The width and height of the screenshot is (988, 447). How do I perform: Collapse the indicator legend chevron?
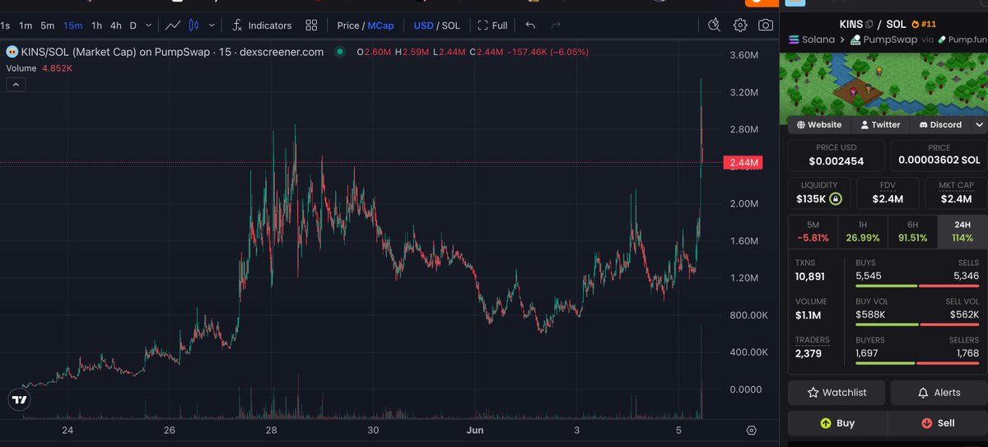tap(16, 84)
